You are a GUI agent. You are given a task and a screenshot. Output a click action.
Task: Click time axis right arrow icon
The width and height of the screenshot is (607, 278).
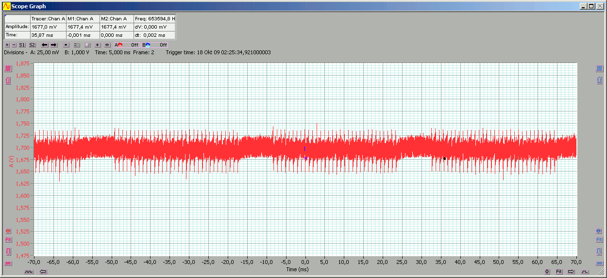coord(572,272)
